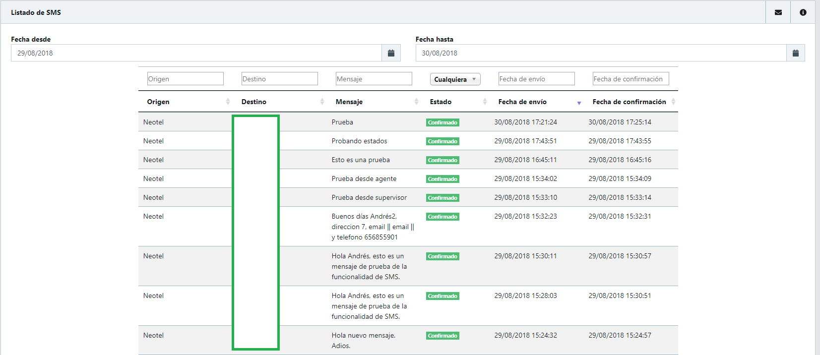
Task: Focus the Fecha de envío filter input
Action: click(x=536, y=79)
